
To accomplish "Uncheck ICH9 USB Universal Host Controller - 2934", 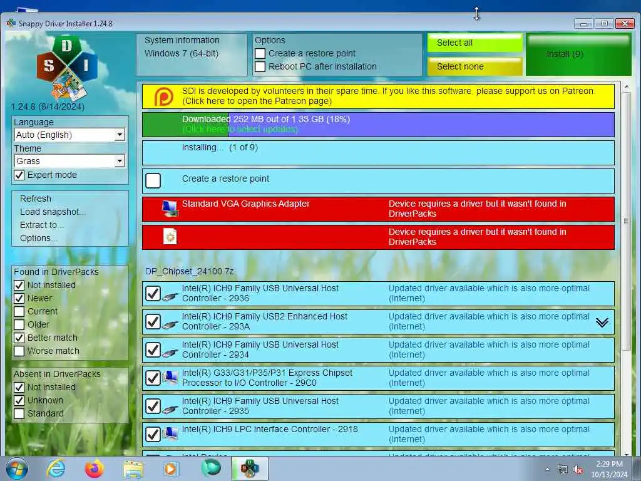I will (153, 349).
